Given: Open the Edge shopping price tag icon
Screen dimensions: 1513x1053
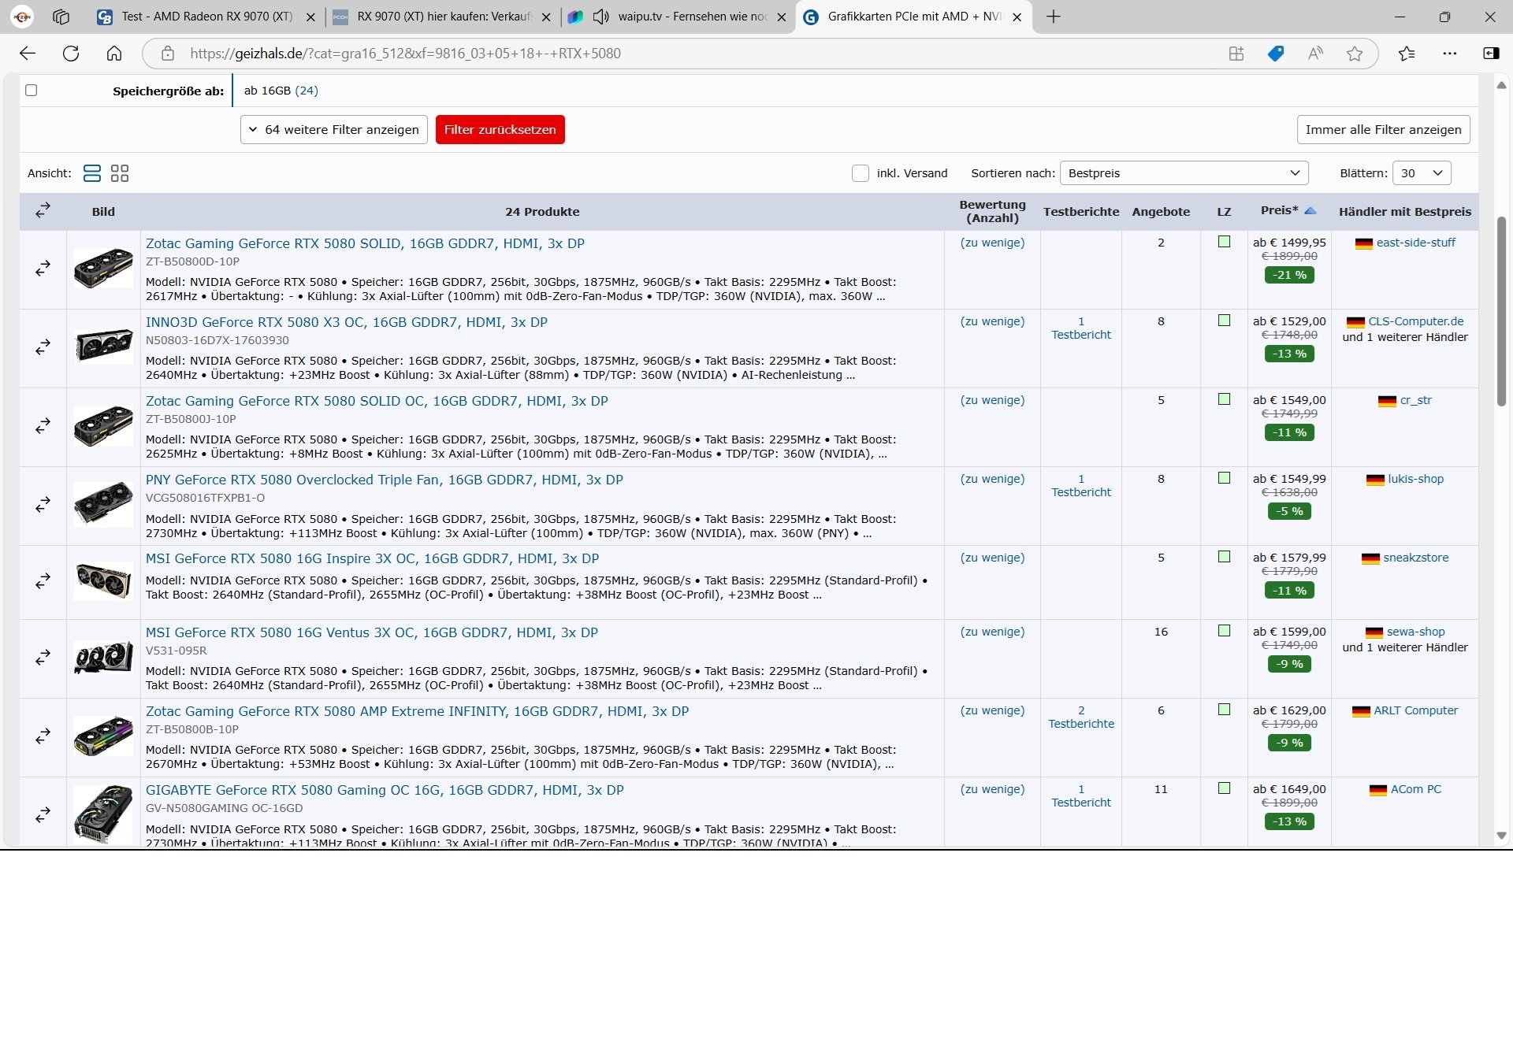Looking at the screenshot, I should pos(1275,54).
